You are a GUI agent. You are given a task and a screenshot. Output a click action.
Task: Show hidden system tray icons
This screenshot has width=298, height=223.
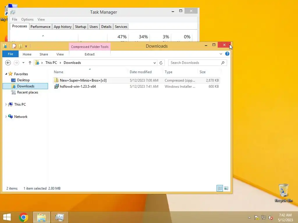(x=249, y=217)
